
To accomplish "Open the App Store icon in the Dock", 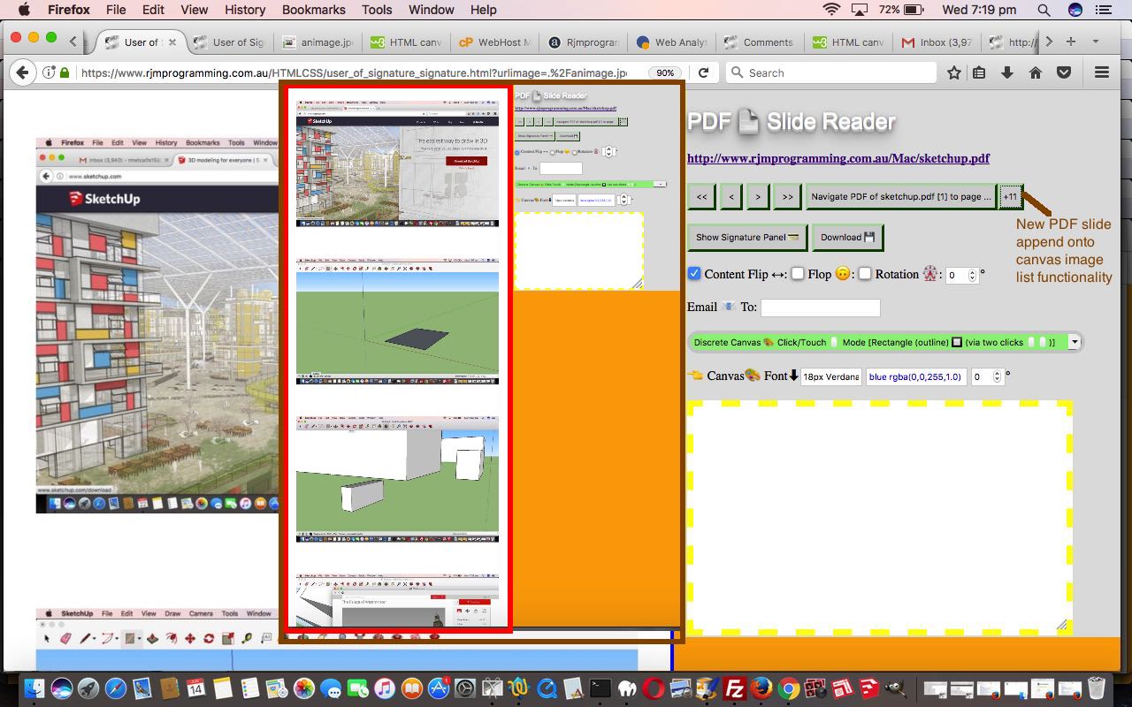I will coord(439,688).
